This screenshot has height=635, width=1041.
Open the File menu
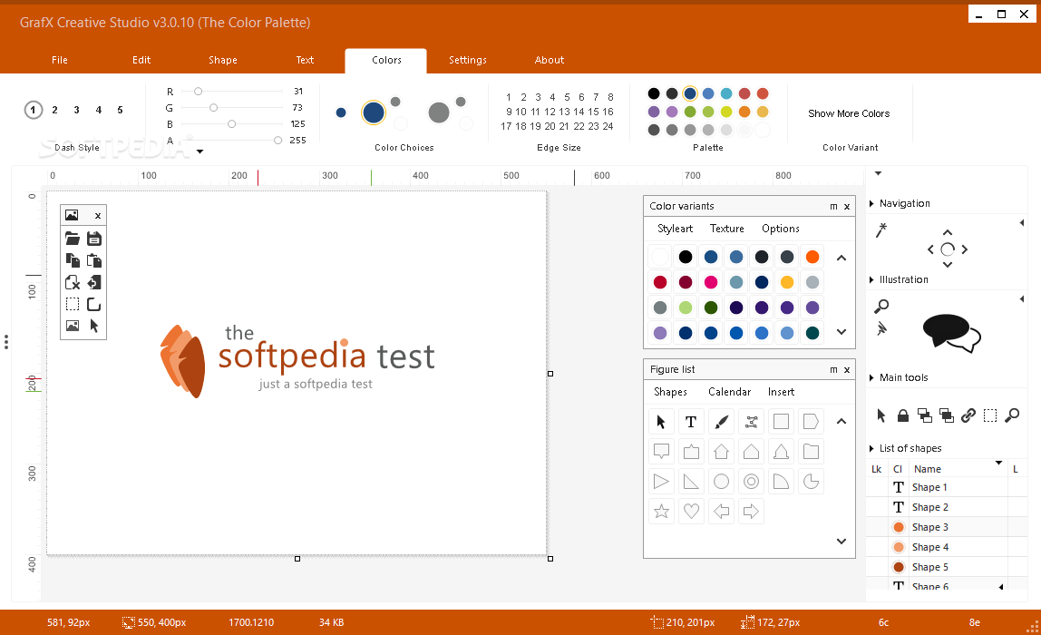click(60, 60)
